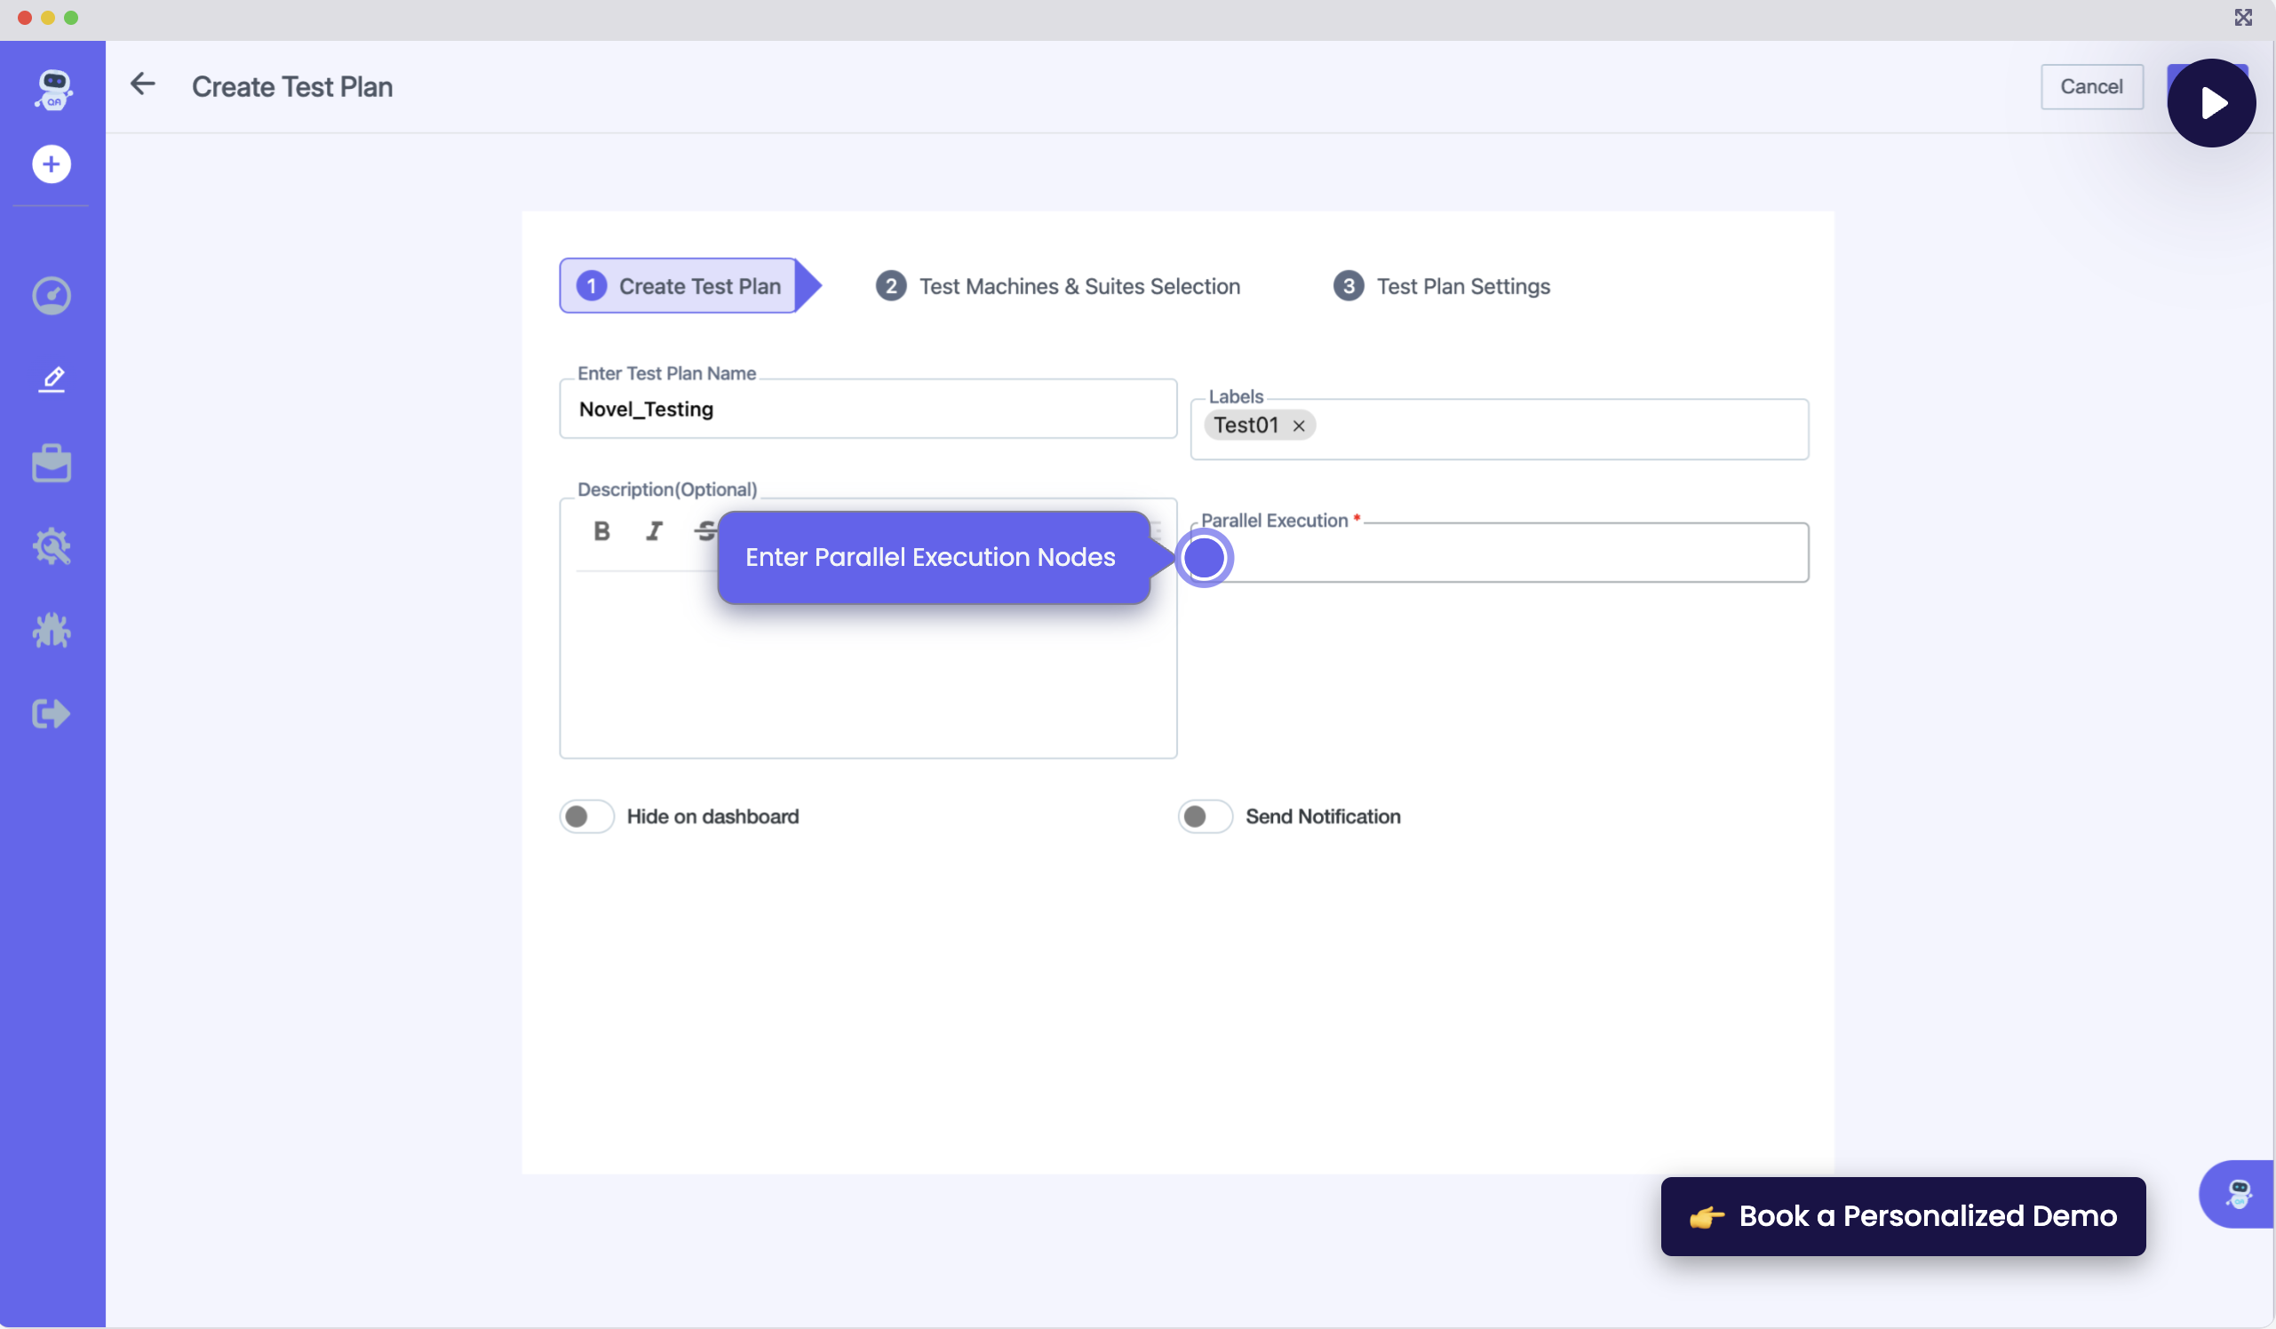The width and height of the screenshot is (2276, 1329).
Task: Open the test development pencil icon
Action: point(52,379)
